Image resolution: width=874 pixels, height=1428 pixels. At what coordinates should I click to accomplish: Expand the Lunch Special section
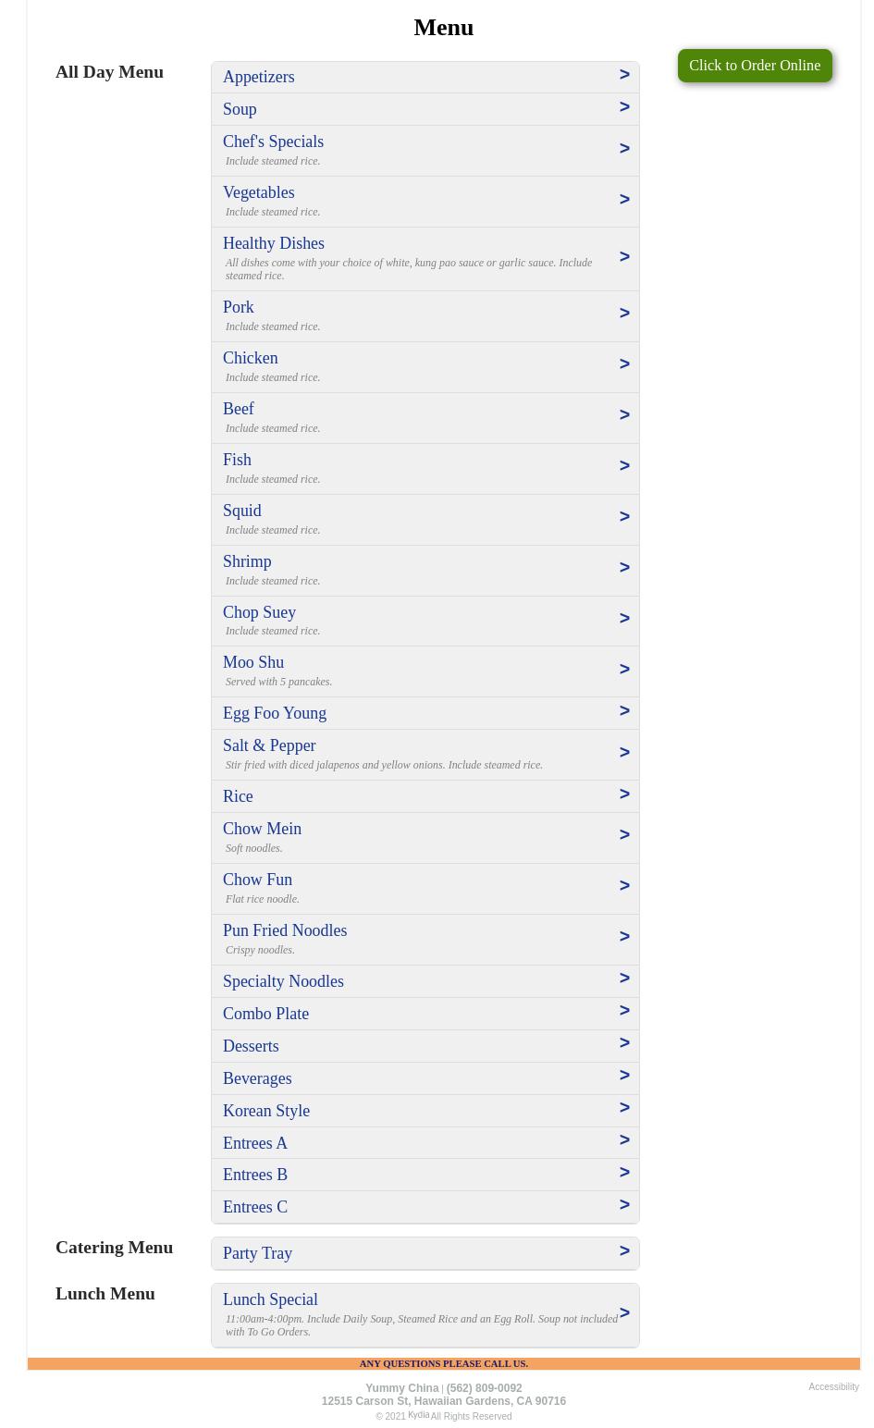click(270, 1299)
